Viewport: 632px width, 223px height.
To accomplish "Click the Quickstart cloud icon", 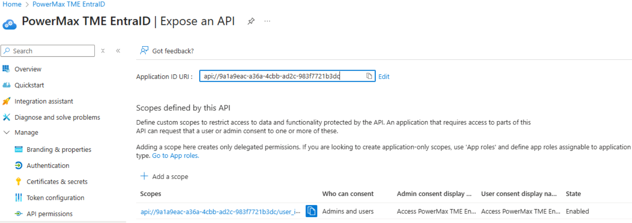I will [x=6, y=85].
